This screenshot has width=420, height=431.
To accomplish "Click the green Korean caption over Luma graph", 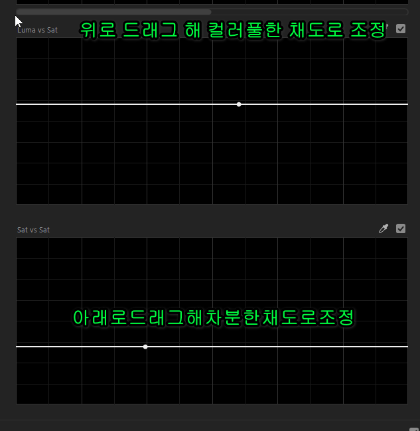I will point(232,30).
